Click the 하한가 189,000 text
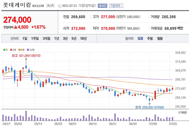The width and height of the screenshot is (189, 128). pos(128,28)
